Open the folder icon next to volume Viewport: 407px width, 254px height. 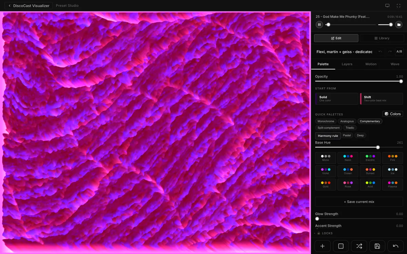click(x=399, y=24)
